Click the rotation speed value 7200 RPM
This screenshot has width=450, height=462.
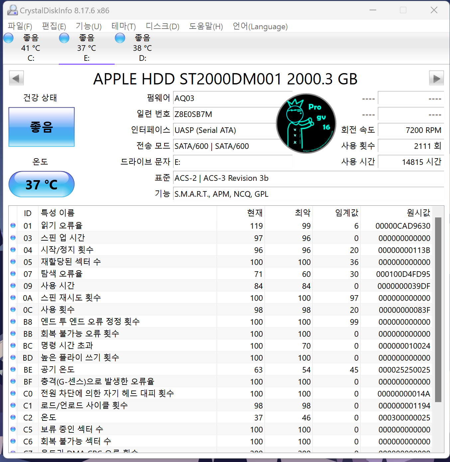click(x=411, y=130)
